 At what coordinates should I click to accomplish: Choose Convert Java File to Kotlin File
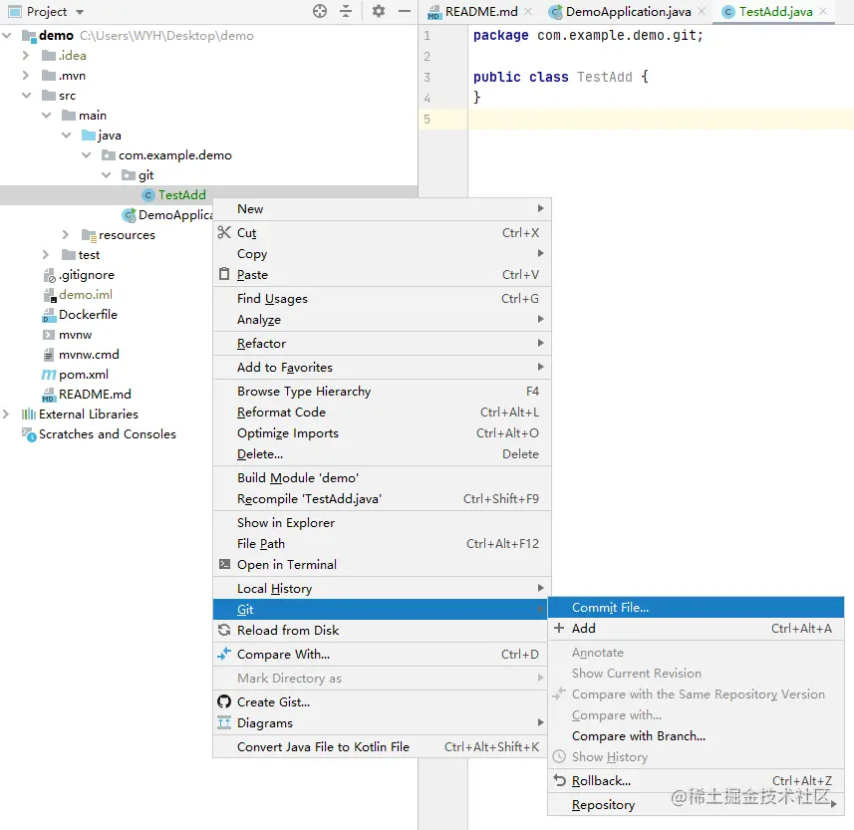click(x=382, y=747)
